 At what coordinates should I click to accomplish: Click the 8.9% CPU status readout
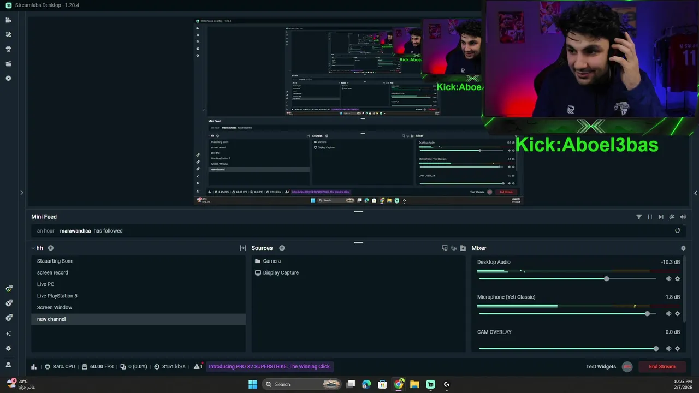pos(60,367)
